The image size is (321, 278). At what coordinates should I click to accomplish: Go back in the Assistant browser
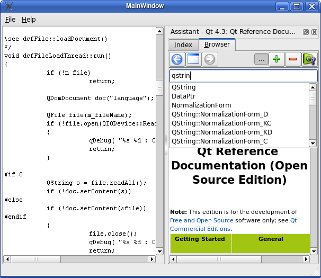(x=177, y=59)
